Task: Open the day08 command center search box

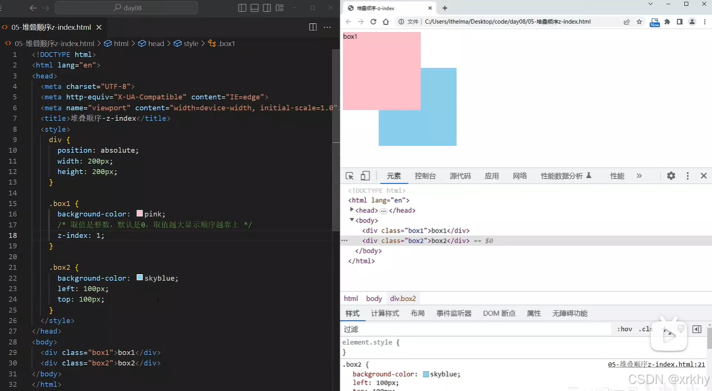Action: (x=126, y=8)
